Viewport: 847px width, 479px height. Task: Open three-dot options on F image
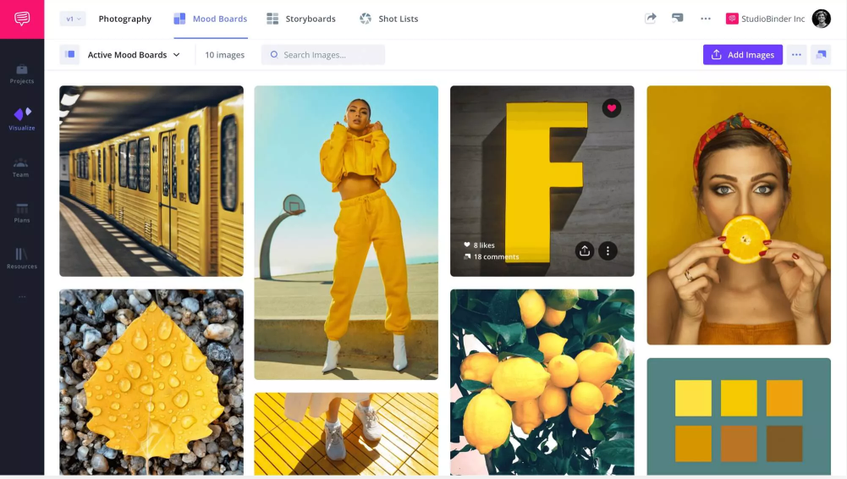click(x=608, y=251)
